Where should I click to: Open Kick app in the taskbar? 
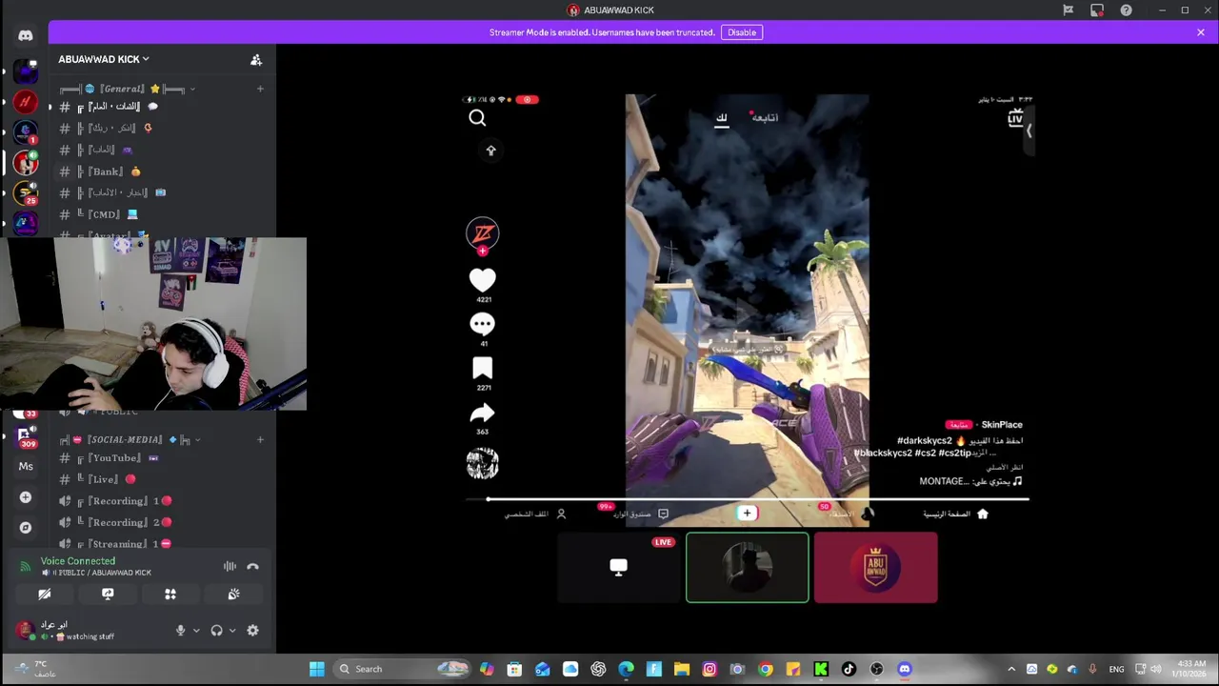click(x=821, y=669)
